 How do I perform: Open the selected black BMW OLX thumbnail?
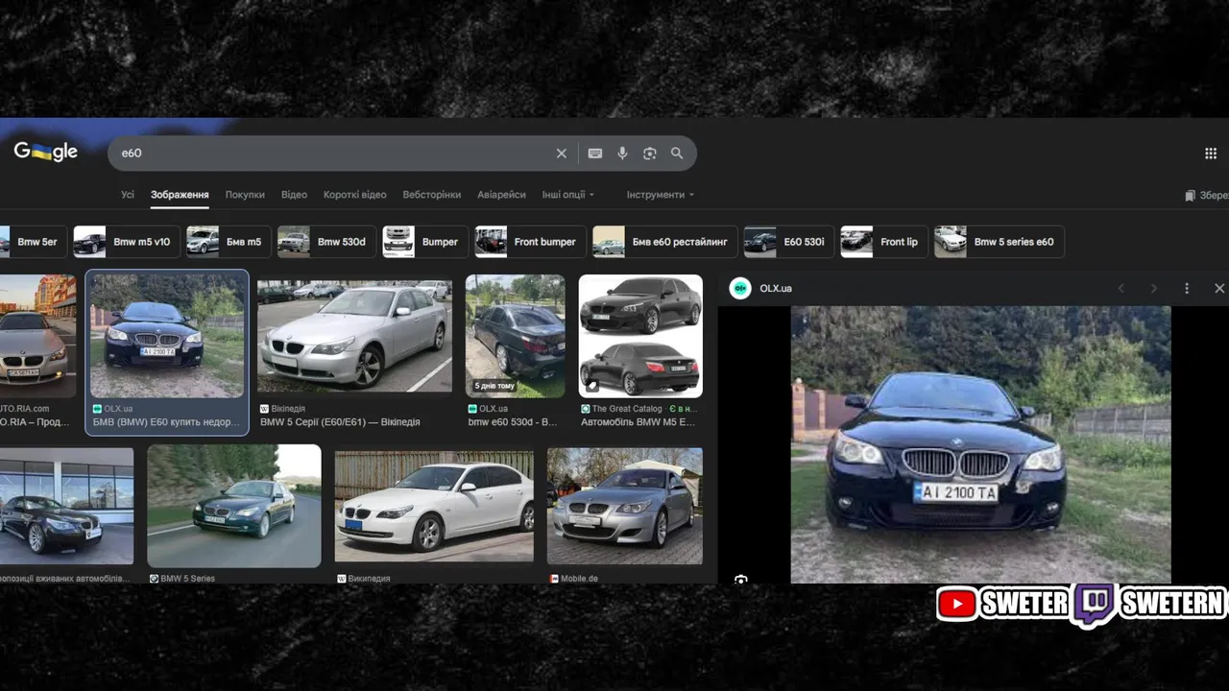click(x=167, y=336)
